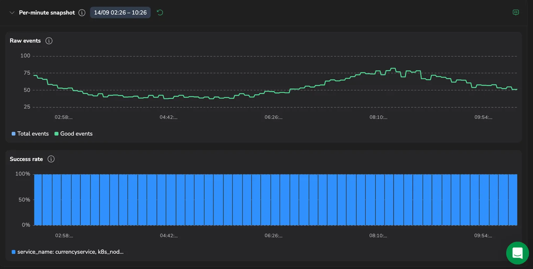Click the 02:58 x-axis label in Success rate
The image size is (533, 269).
64,236
